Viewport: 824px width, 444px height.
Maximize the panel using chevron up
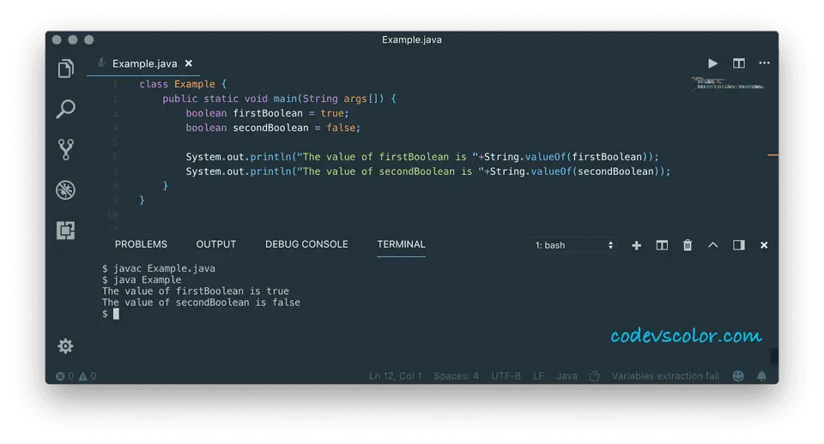click(x=712, y=245)
